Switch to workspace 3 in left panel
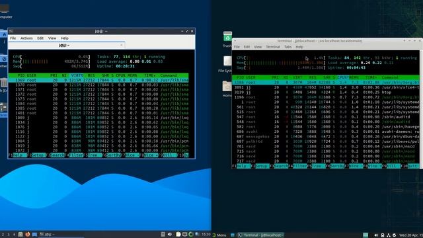Viewport: 423px width, 238px height. click(9, 235)
